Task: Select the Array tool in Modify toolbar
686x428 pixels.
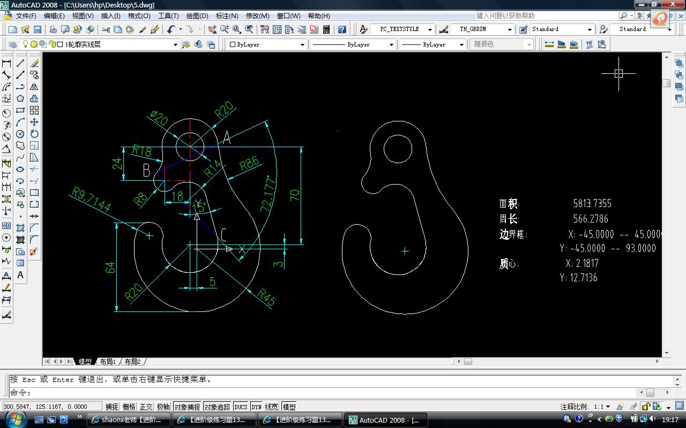Action: [x=34, y=110]
